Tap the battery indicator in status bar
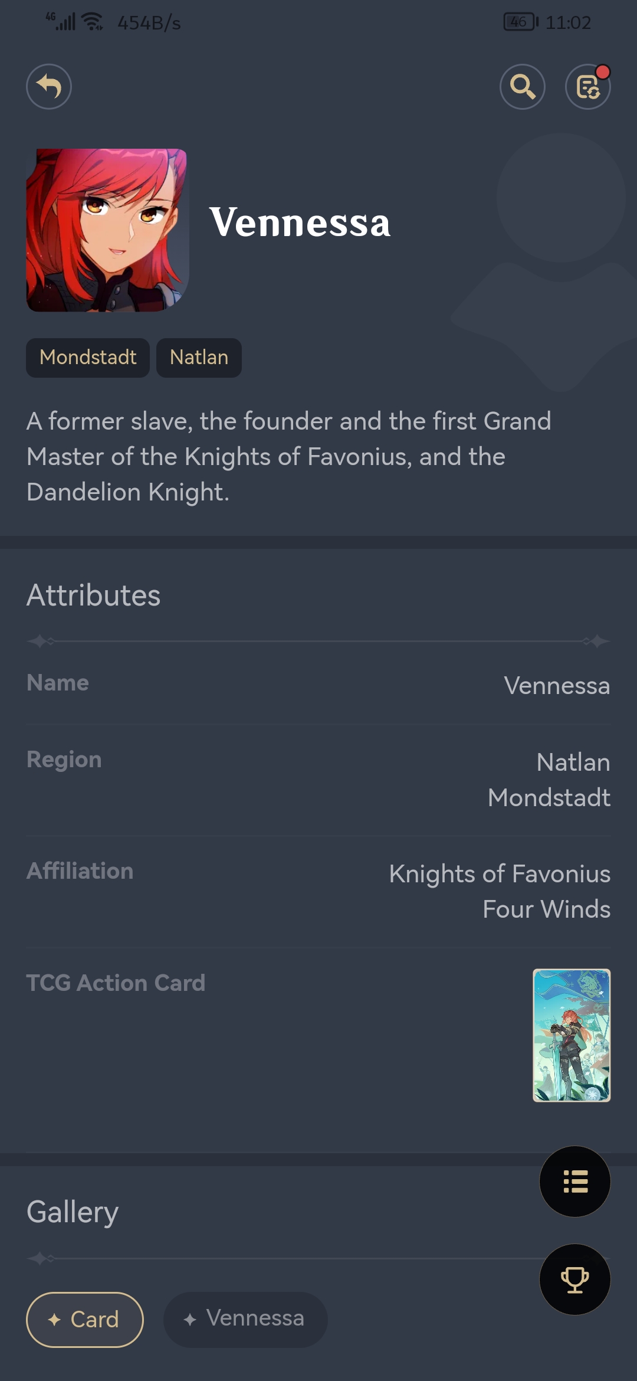 point(520,22)
